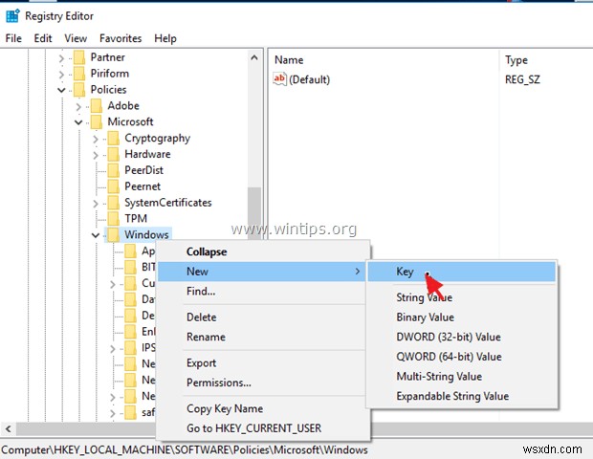Click horizontal scrollbar left arrow
The height and width of the screenshot is (459, 593).
9,429
